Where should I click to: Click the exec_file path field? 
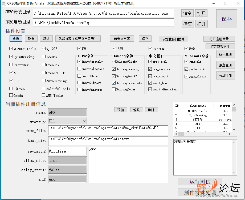click(x=108, y=130)
